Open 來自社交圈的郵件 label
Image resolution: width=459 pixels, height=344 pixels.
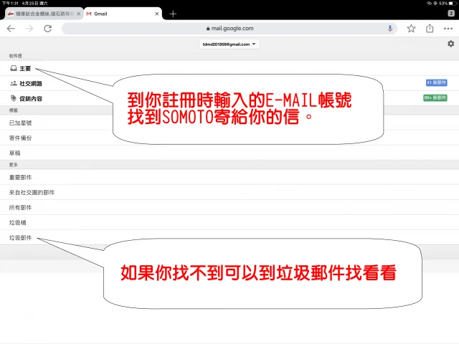229,193
